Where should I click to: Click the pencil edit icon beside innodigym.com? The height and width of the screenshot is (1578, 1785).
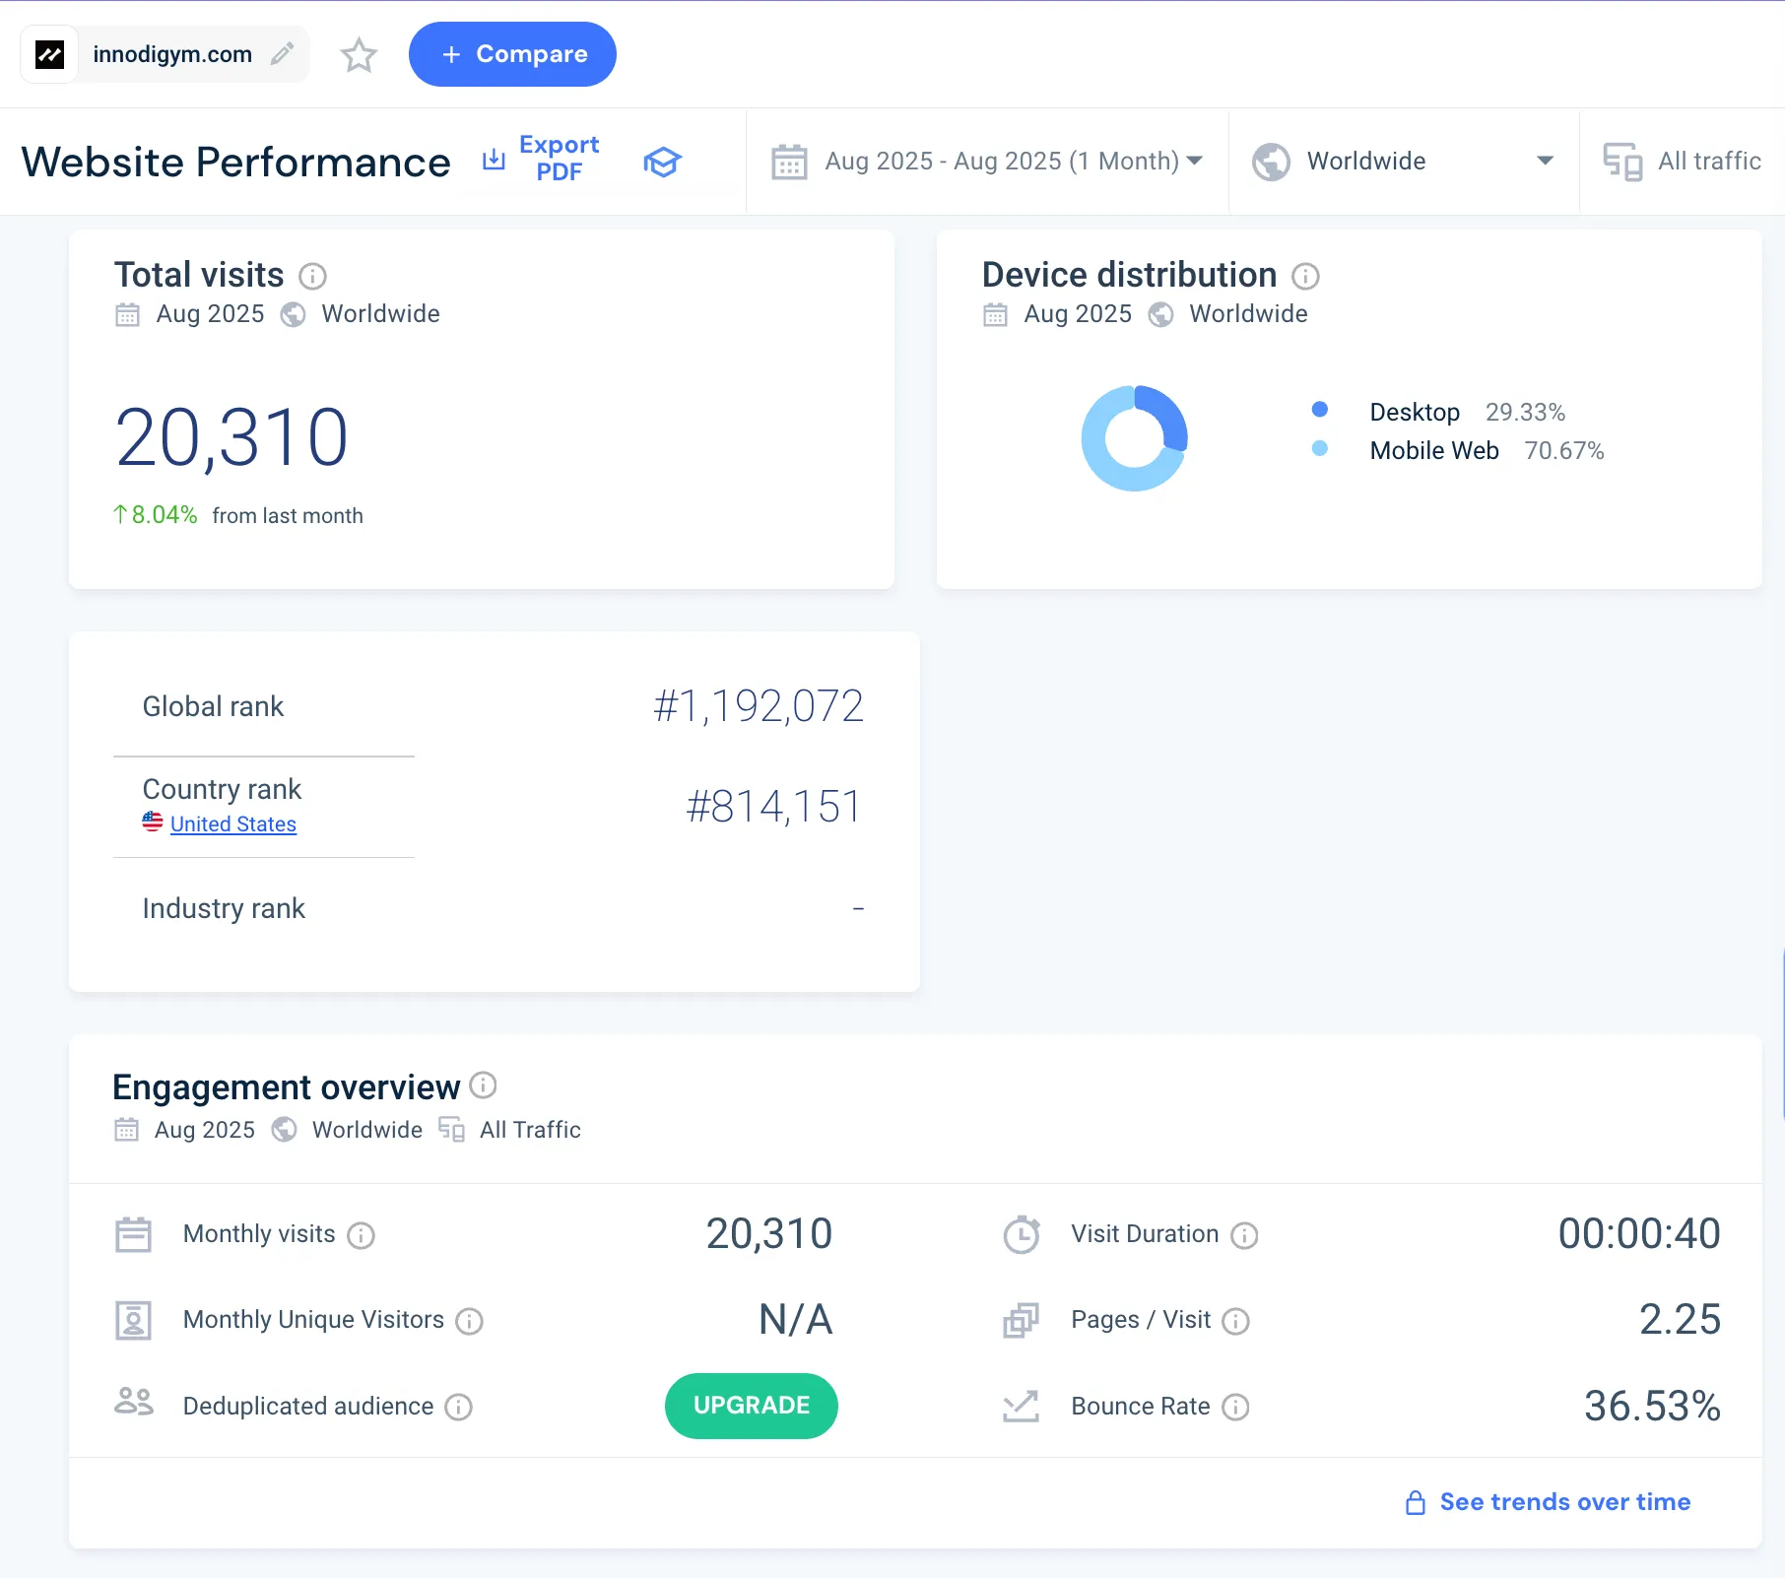tap(283, 54)
